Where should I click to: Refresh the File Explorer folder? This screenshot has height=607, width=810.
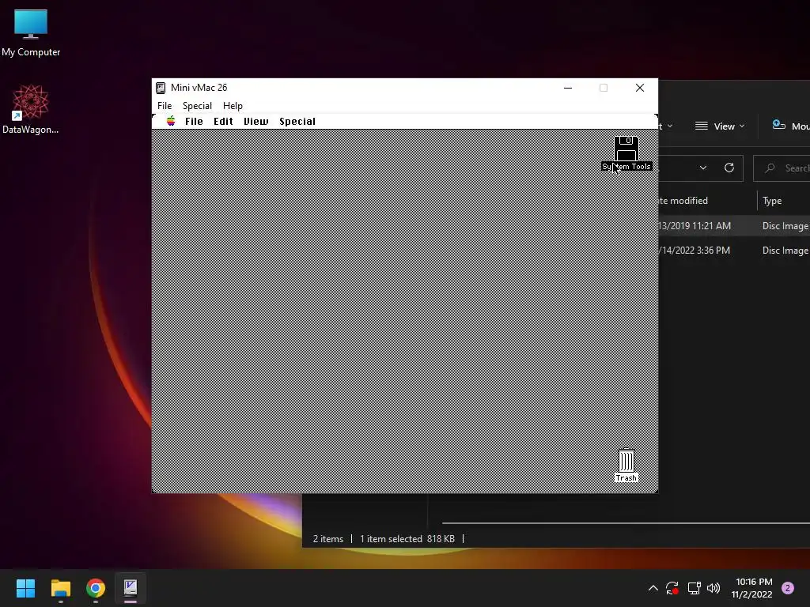click(729, 168)
